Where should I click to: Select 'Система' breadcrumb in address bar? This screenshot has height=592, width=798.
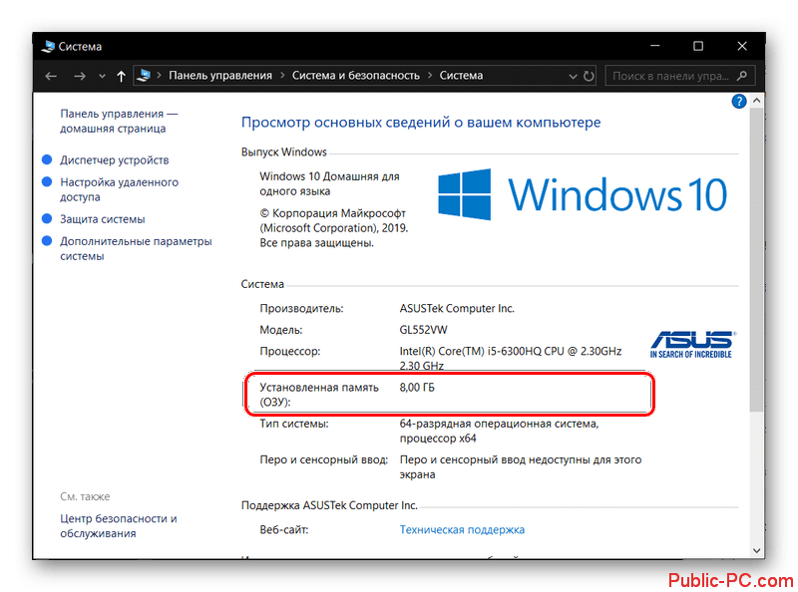coord(461,76)
